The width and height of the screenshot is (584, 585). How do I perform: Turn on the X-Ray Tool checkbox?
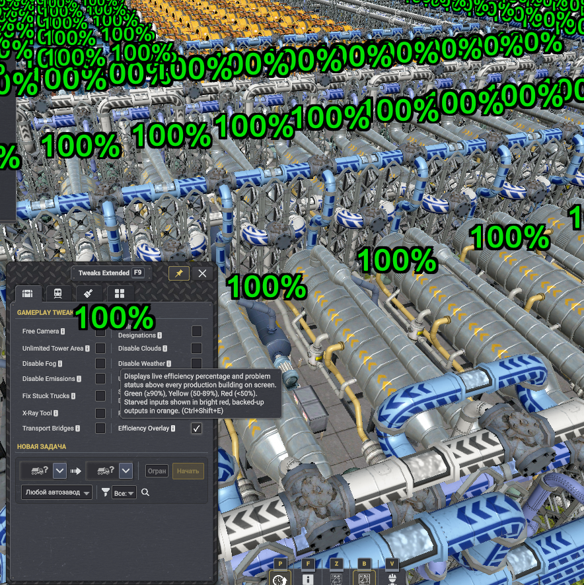[x=100, y=413]
